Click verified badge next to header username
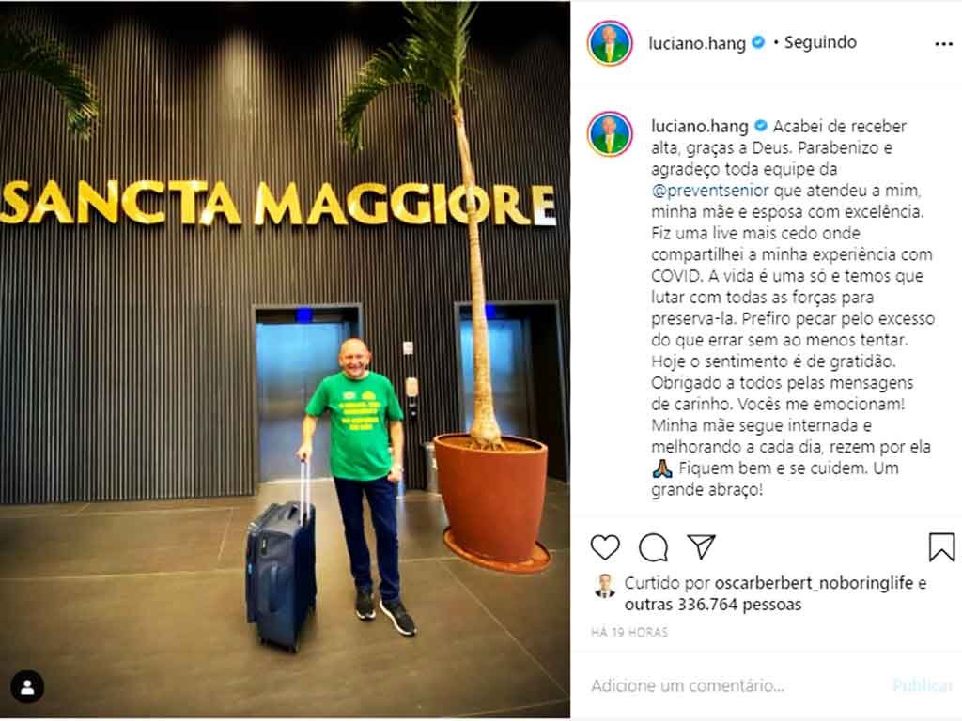962x721 pixels. point(758,42)
